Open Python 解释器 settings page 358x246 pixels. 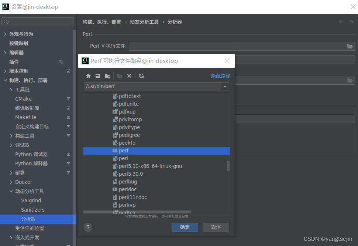point(31,164)
